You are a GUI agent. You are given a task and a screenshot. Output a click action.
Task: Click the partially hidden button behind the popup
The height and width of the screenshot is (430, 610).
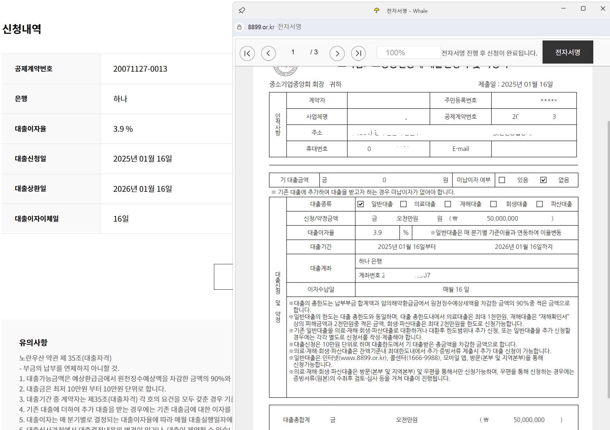(x=223, y=277)
